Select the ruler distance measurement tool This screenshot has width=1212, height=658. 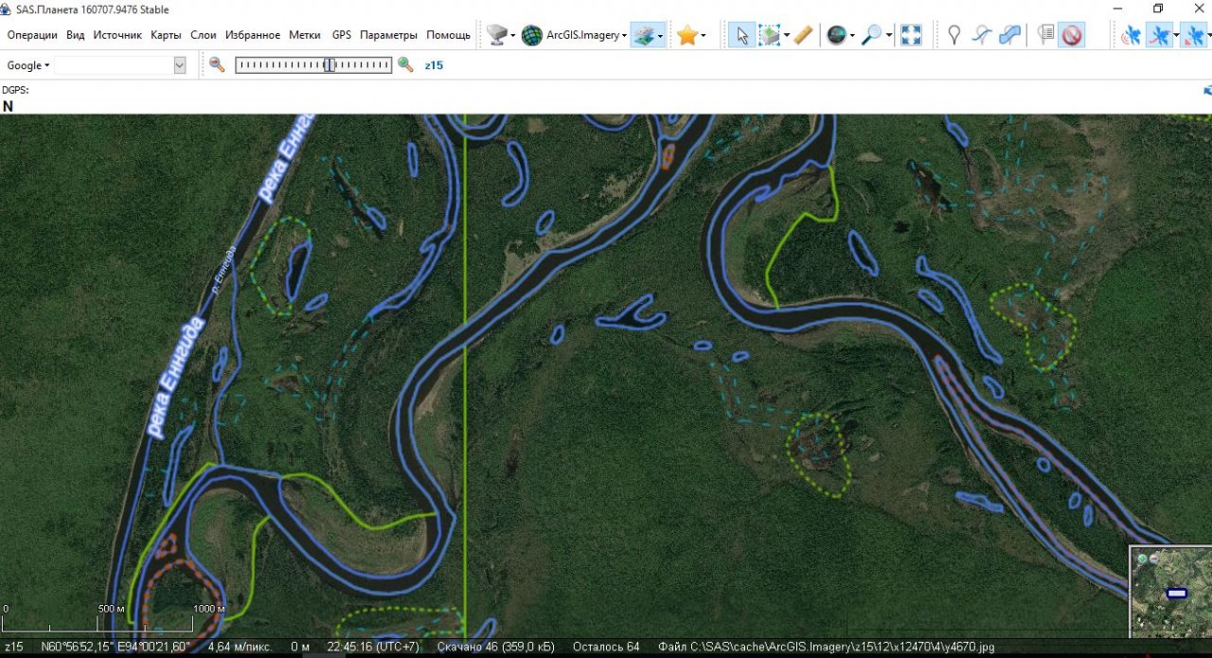click(803, 35)
